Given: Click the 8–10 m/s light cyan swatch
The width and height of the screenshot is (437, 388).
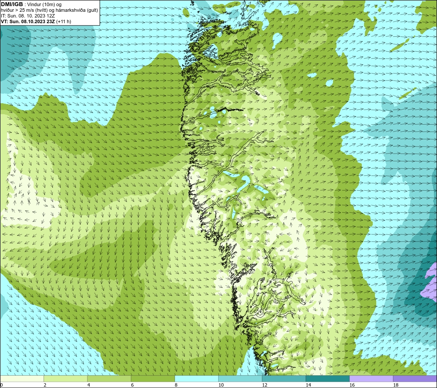Looking at the screenshot, I should click(x=197, y=378).
